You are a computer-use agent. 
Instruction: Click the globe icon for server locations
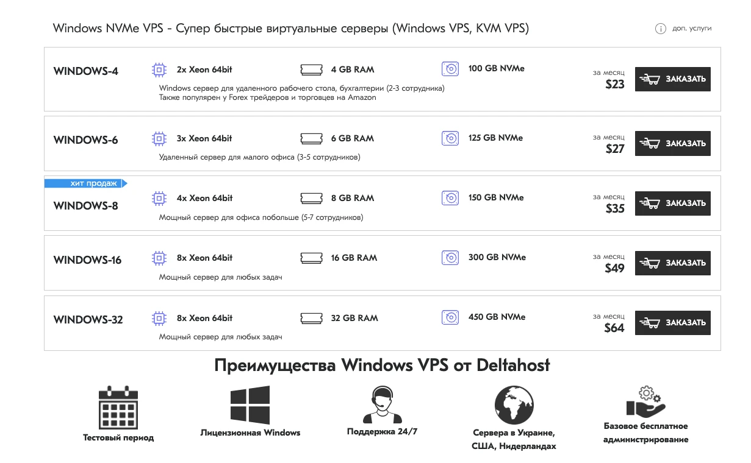coord(514,405)
